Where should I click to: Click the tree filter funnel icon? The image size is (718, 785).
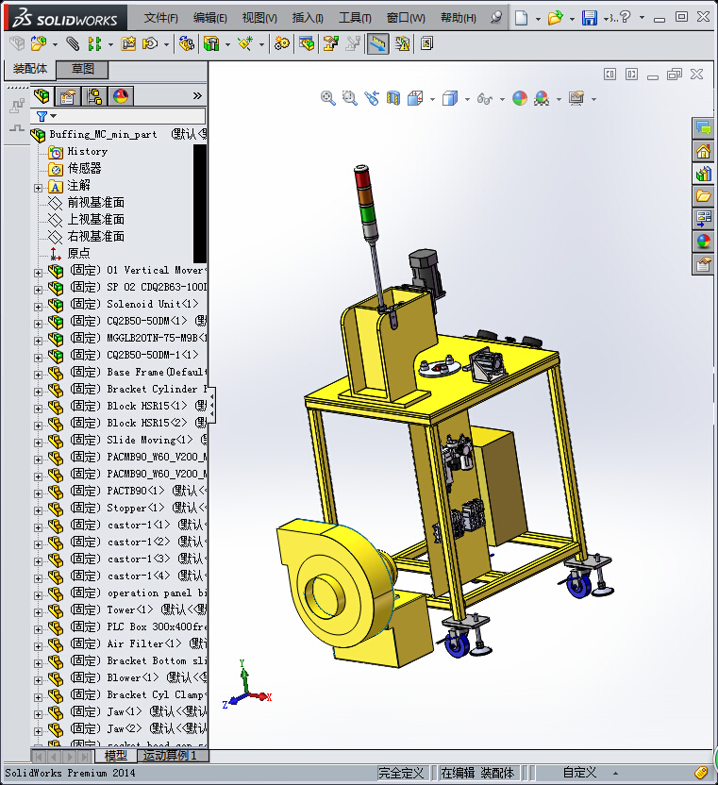point(42,116)
